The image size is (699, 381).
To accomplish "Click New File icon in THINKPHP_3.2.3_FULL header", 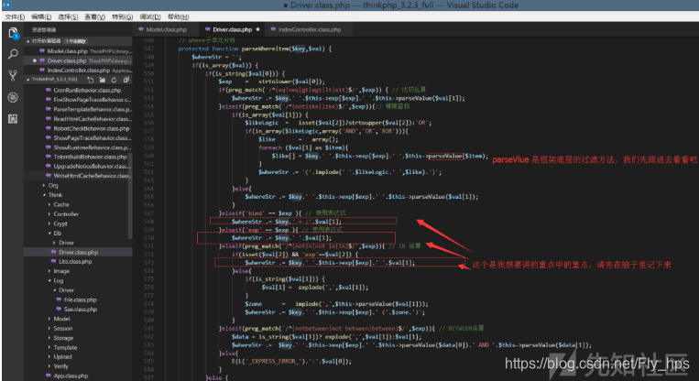I will pyautogui.click(x=91, y=80).
